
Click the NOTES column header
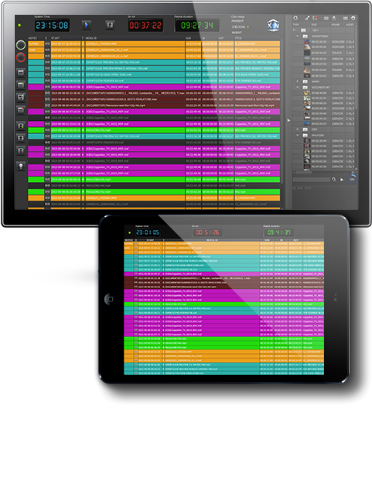point(32,38)
